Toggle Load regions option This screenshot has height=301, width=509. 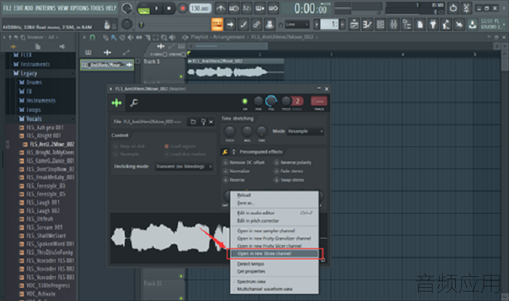[180, 146]
